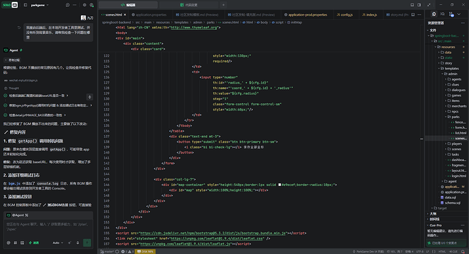This screenshot has width=469, height=254.
Task: Open login.html in file tree
Action: (x=447, y=176)
